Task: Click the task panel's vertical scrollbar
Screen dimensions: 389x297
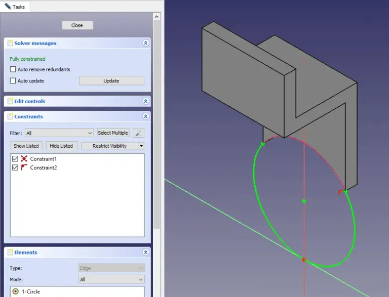Action: 157,126
